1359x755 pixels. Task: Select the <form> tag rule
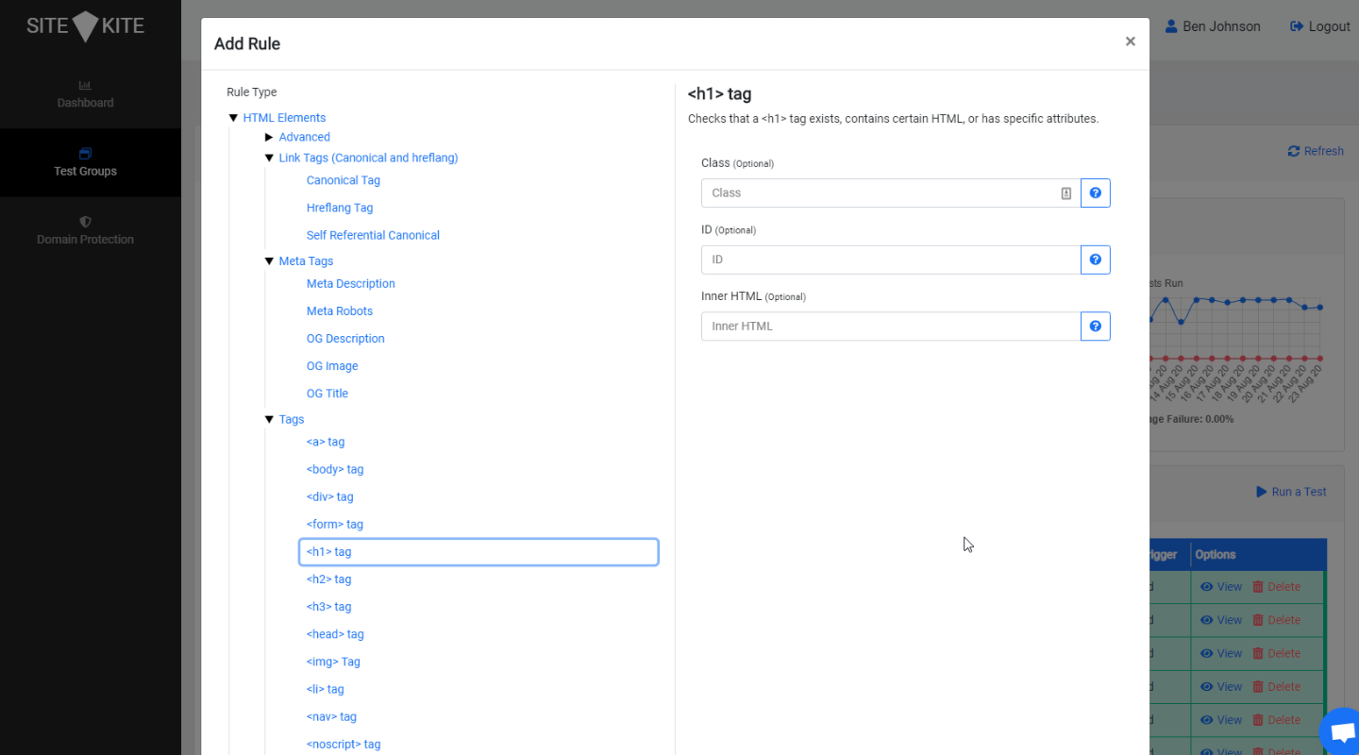[335, 524]
